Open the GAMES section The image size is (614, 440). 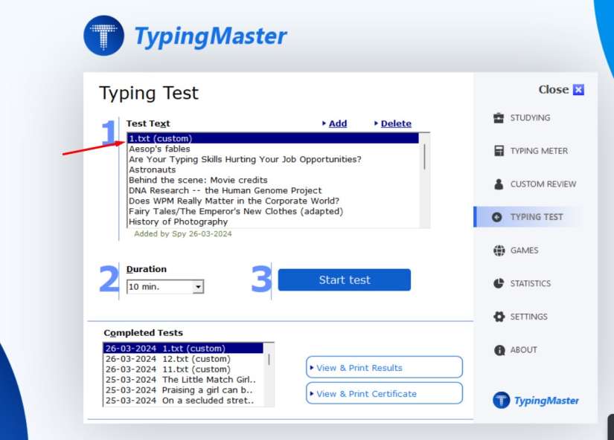point(524,250)
